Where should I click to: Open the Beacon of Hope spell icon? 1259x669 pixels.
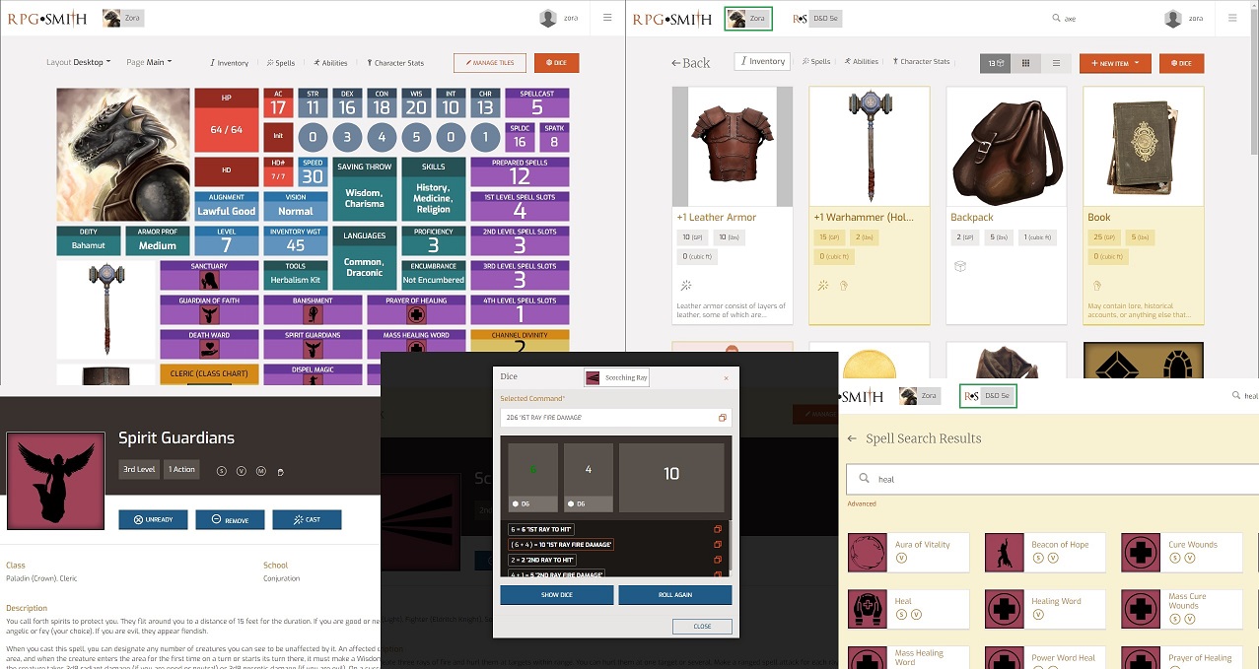pyautogui.click(x=1004, y=553)
